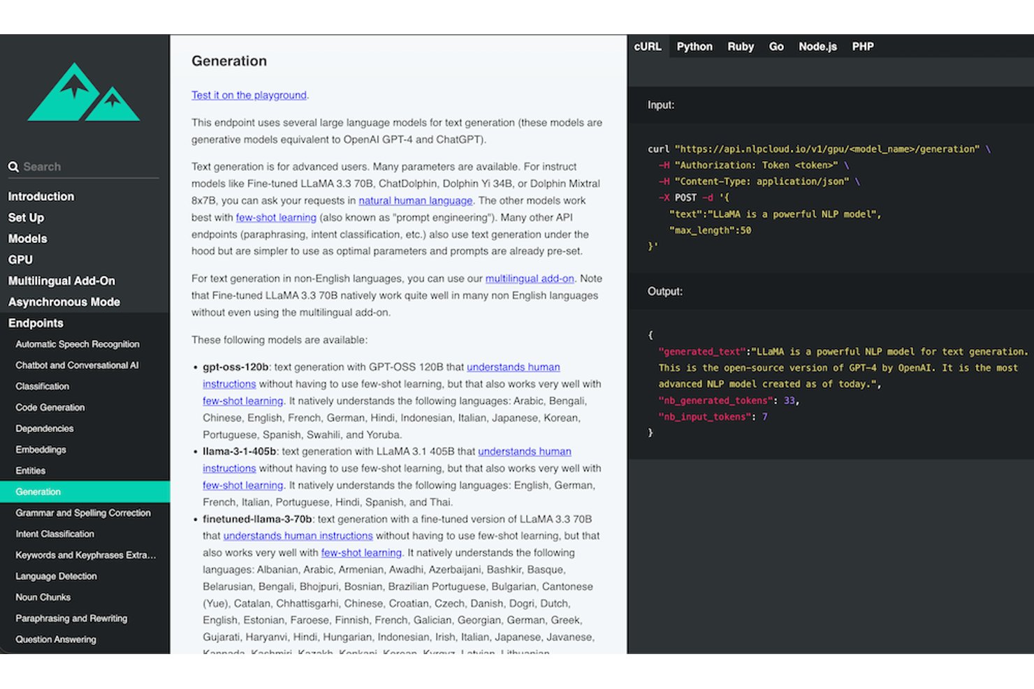Click the gpt-oss-120b model name
The image size is (1034, 689).
pos(235,366)
